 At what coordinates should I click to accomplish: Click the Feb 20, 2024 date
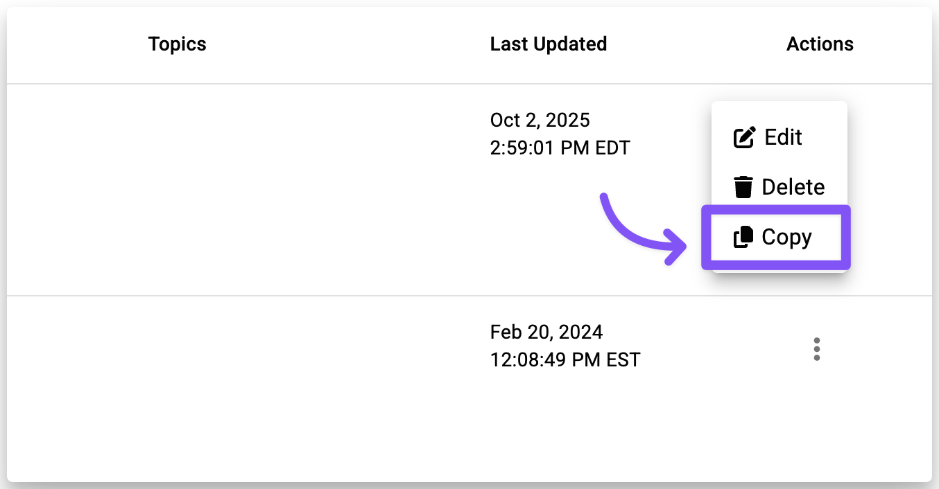click(546, 332)
